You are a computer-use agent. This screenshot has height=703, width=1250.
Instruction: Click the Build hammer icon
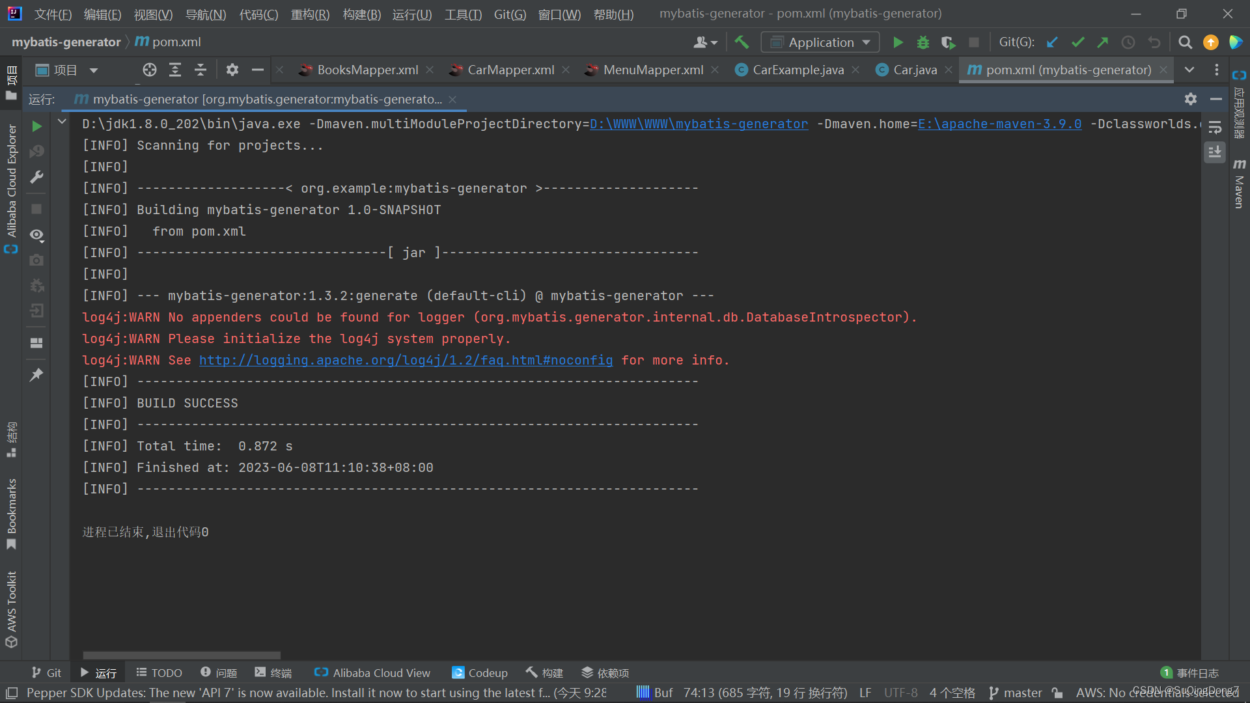(x=742, y=42)
